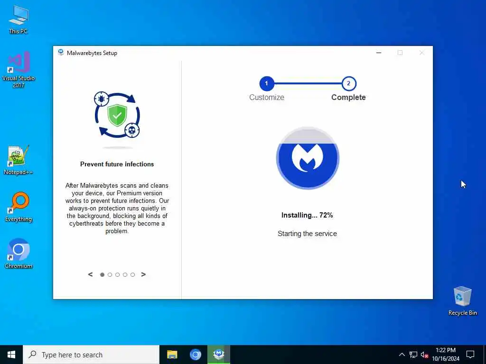Minimize the Malwarebytes Setup window
The width and height of the screenshot is (486, 364).
pyautogui.click(x=379, y=53)
